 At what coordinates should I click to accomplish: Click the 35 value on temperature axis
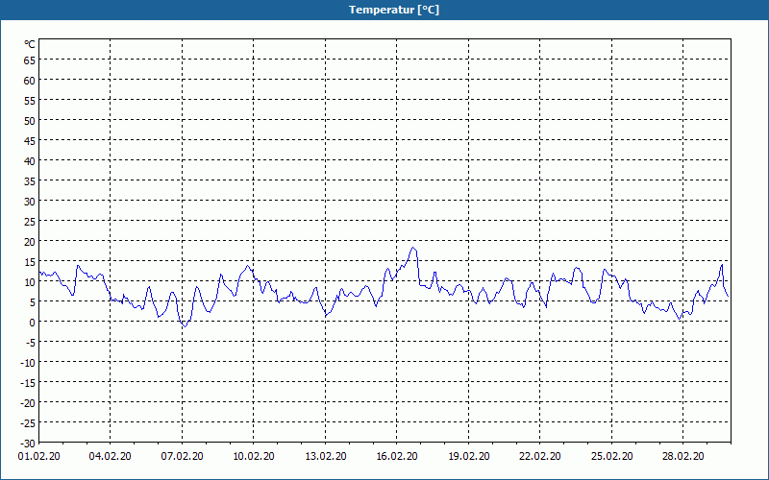(30, 181)
